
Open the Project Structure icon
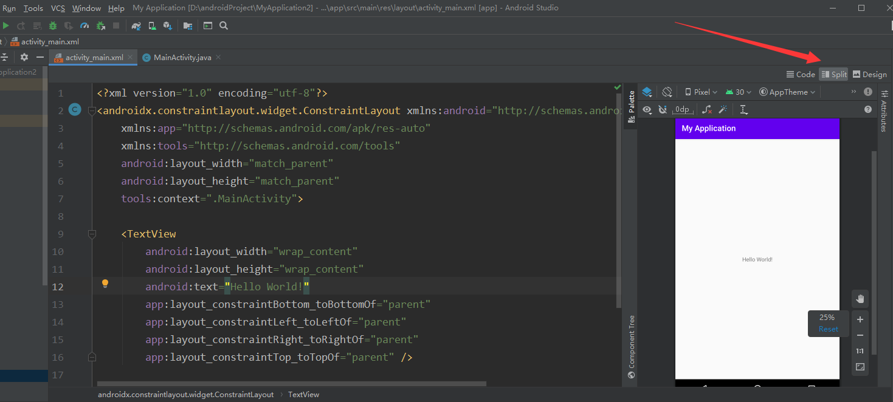pyautogui.click(x=188, y=26)
